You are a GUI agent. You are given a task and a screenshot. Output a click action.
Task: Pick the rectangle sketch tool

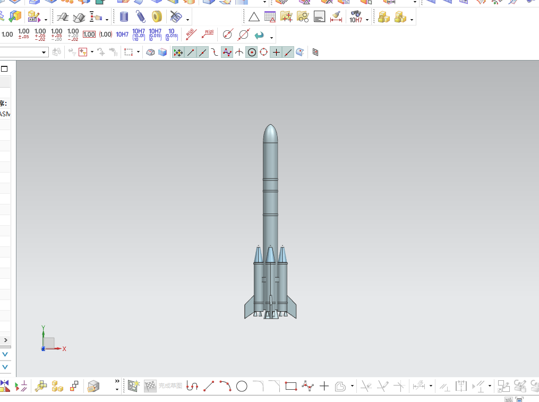pyautogui.click(x=290, y=386)
